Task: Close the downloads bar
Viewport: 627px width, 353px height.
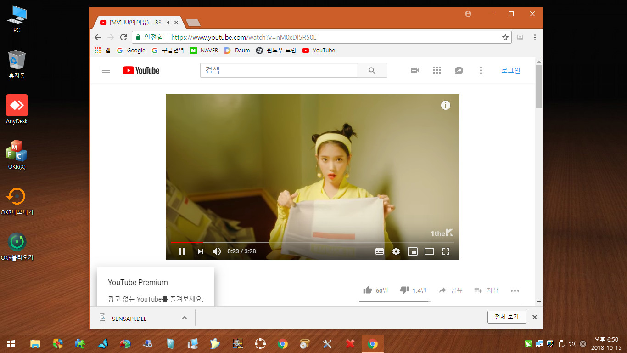Action: 534,317
